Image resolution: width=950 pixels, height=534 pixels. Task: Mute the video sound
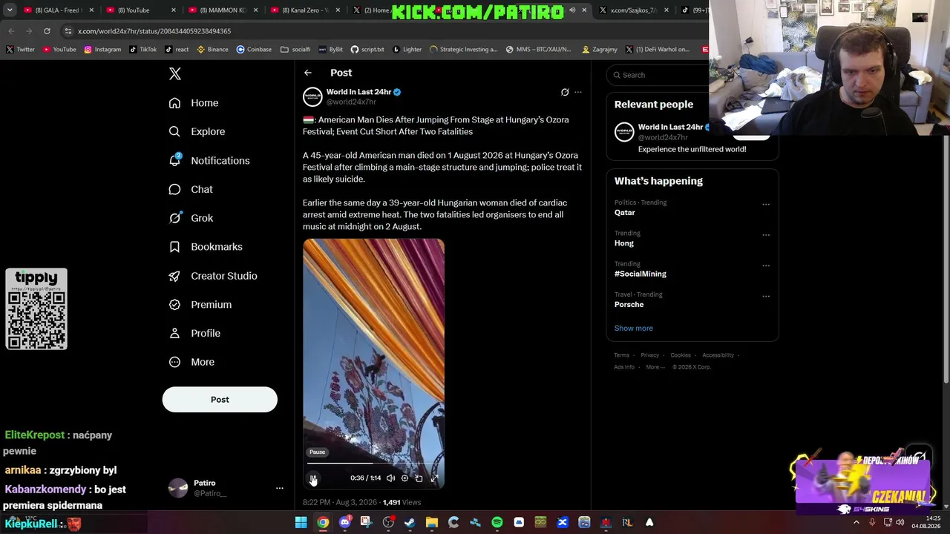coord(390,478)
